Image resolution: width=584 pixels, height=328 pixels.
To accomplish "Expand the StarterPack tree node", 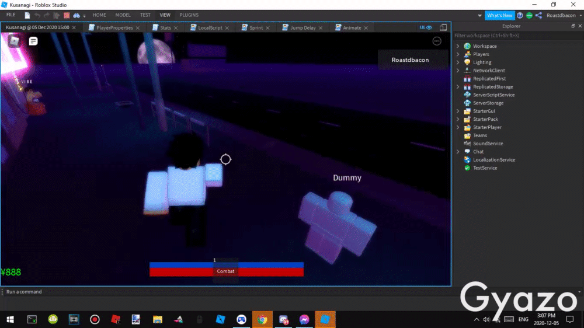I will tap(458, 119).
